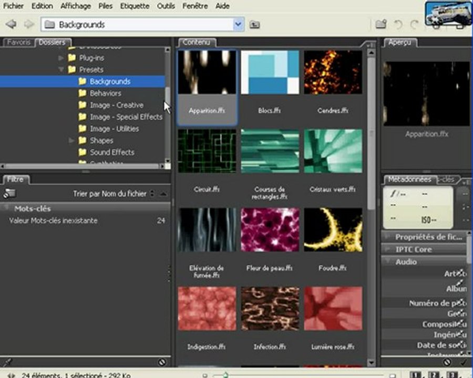
Task: Open the Outils menu
Action: pyautogui.click(x=166, y=6)
